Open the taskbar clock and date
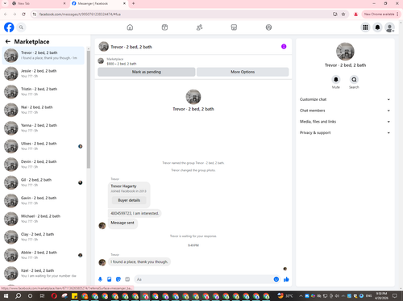Viewport: 403px width, 301px height. tap(381, 296)
